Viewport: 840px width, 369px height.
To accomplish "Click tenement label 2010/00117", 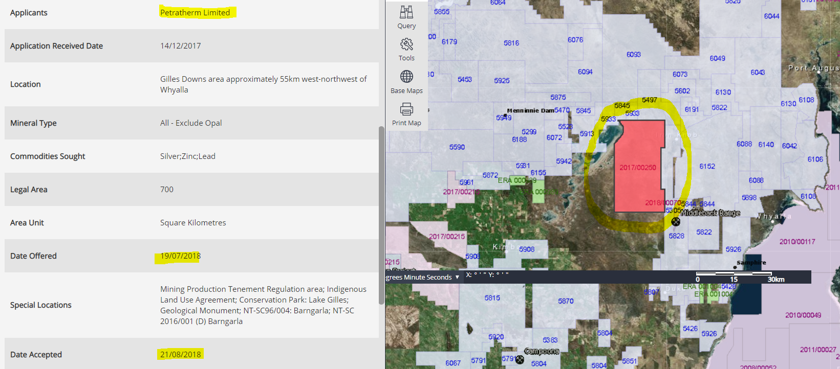I will click(797, 241).
